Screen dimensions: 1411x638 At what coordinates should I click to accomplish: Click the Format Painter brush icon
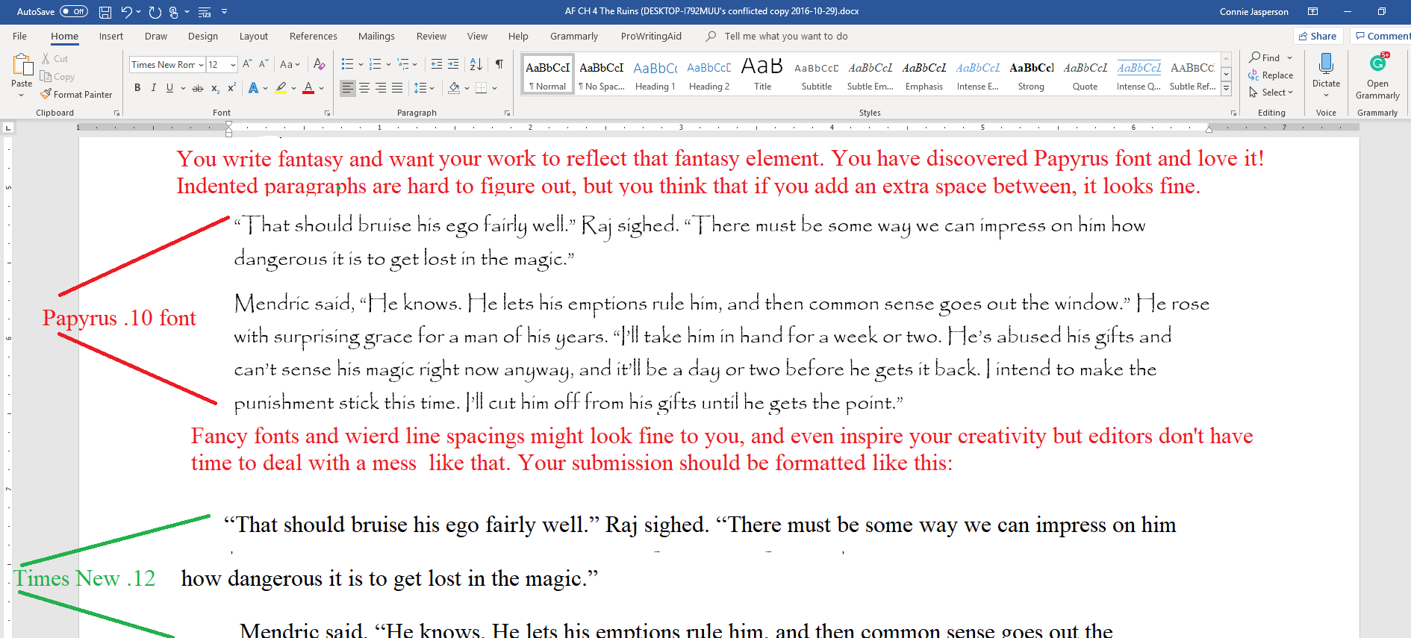click(46, 95)
